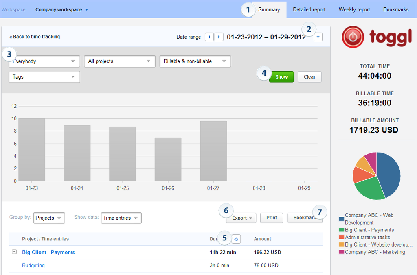Open the Show data Time entries dropdown
The width and height of the screenshot is (417, 275).
pos(121,218)
